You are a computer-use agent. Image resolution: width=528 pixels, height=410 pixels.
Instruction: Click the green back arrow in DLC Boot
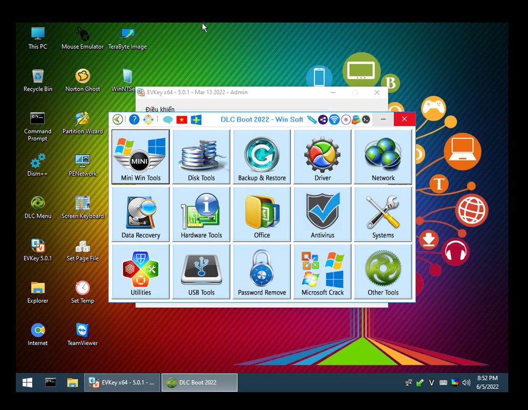(x=117, y=119)
